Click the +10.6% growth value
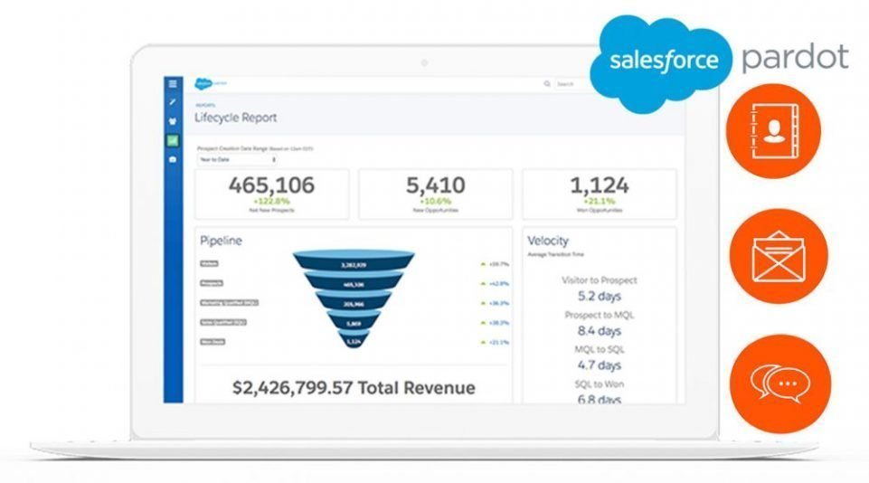 [x=436, y=202]
